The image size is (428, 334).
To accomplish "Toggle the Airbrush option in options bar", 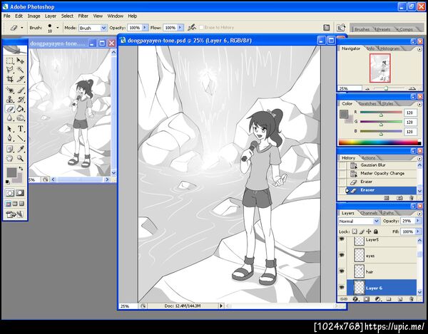I will [x=192, y=27].
